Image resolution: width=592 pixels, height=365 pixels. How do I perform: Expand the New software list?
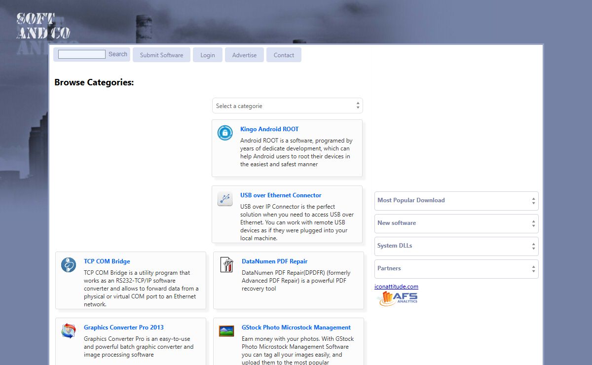tap(456, 223)
